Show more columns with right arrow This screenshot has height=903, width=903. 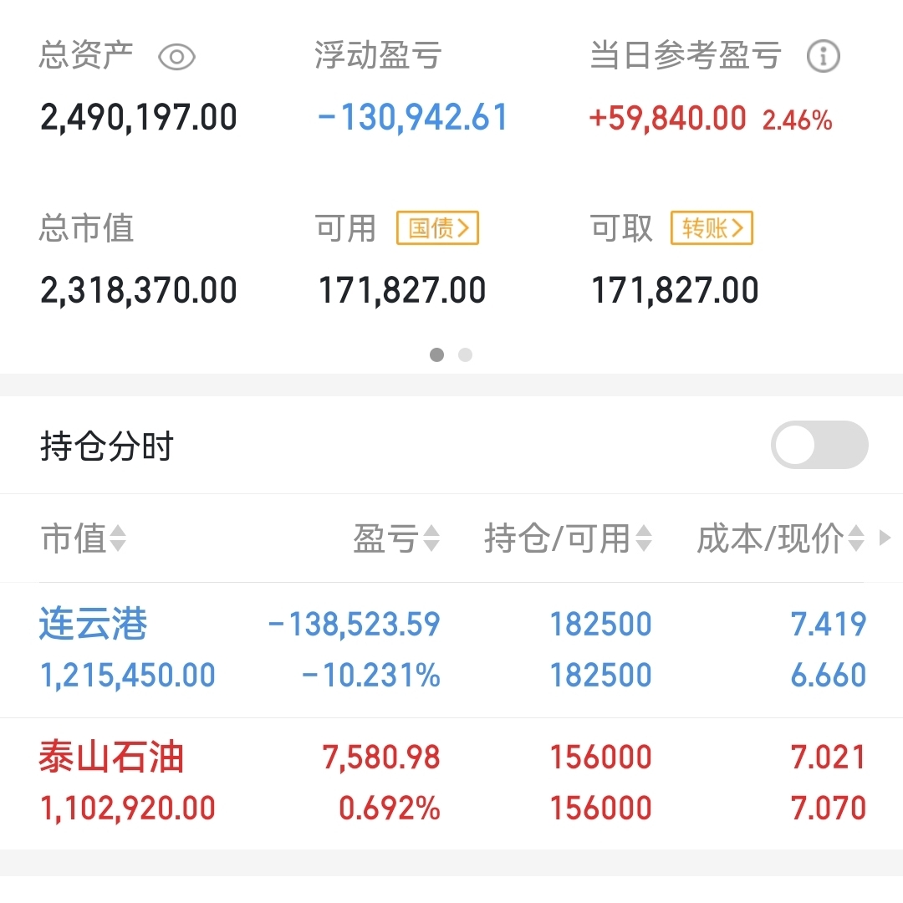[885, 538]
